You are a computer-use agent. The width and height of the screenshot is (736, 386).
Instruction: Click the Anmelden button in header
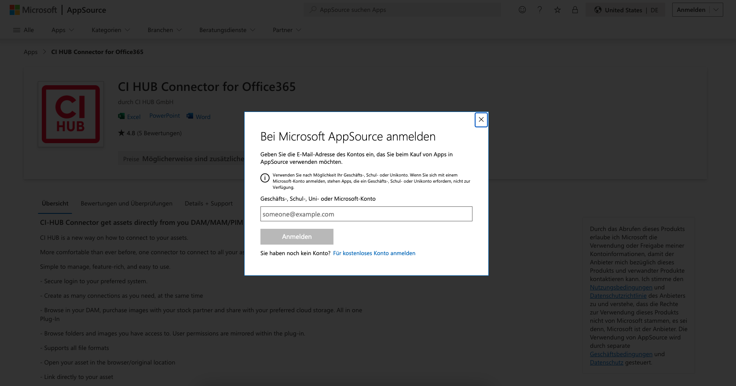[x=691, y=10]
